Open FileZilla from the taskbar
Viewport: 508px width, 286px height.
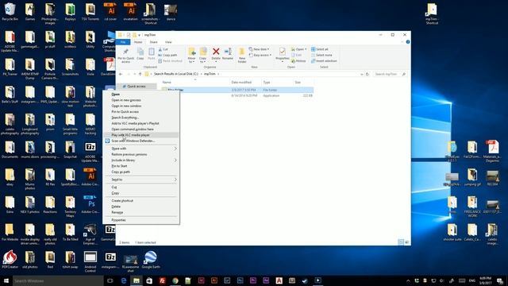(x=162, y=280)
